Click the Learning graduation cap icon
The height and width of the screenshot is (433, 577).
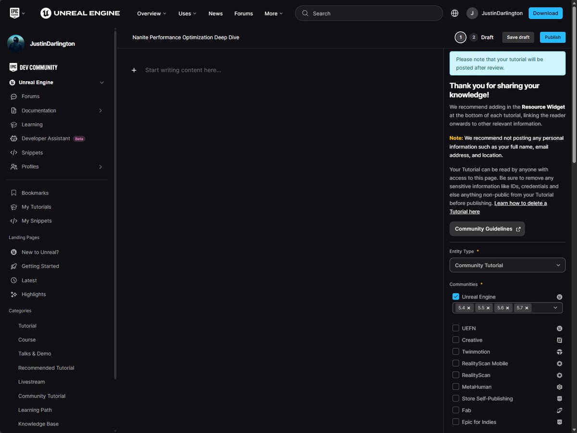click(x=13, y=124)
